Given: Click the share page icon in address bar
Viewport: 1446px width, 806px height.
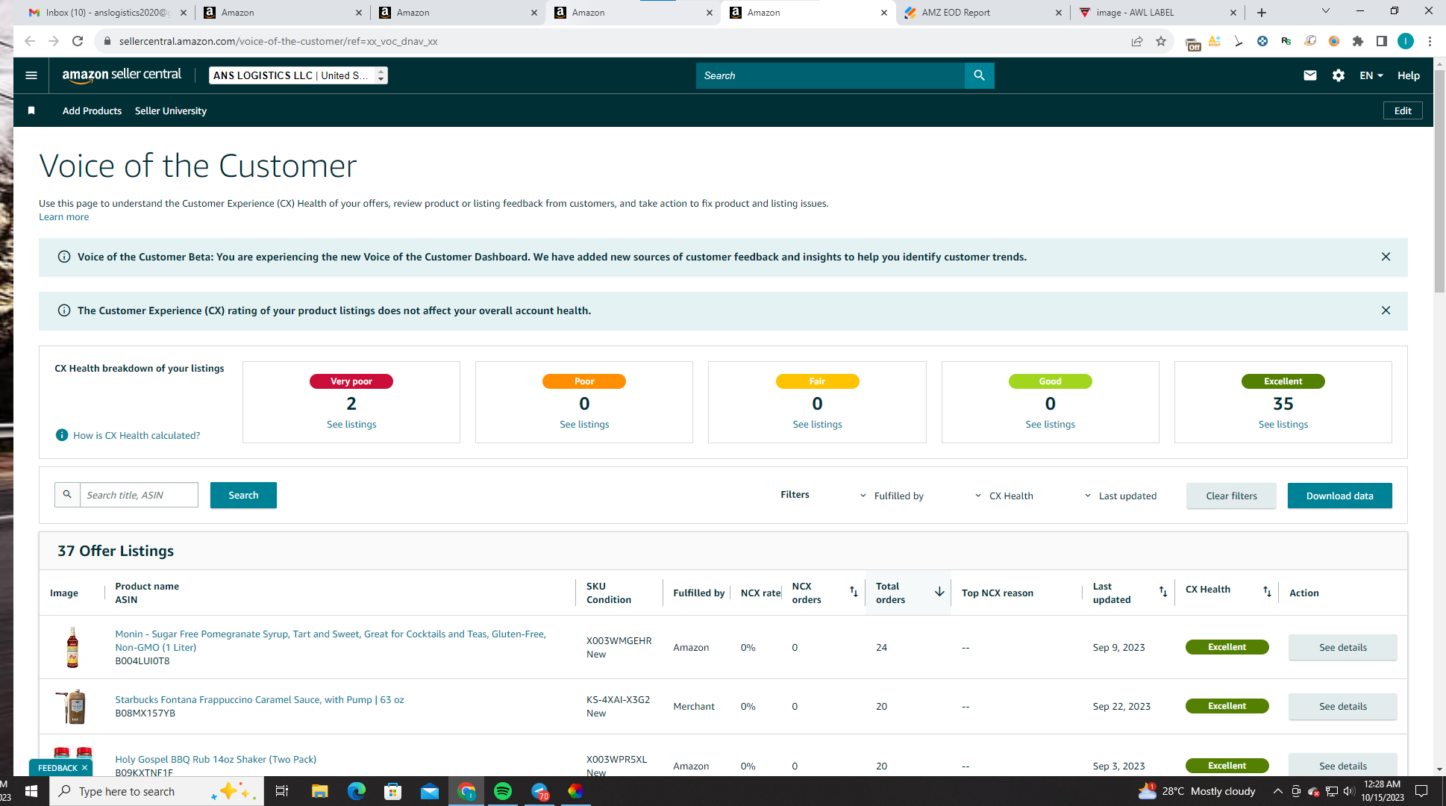Looking at the screenshot, I should pyautogui.click(x=1137, y=41).
